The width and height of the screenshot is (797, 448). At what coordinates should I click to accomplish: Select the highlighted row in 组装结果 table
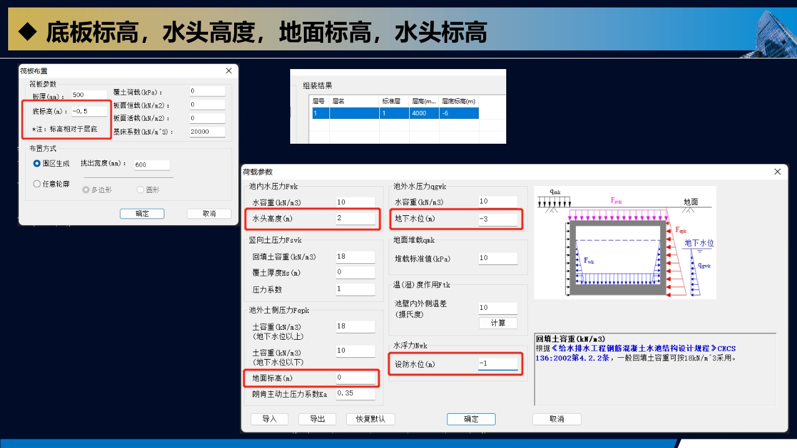point(395,113)
